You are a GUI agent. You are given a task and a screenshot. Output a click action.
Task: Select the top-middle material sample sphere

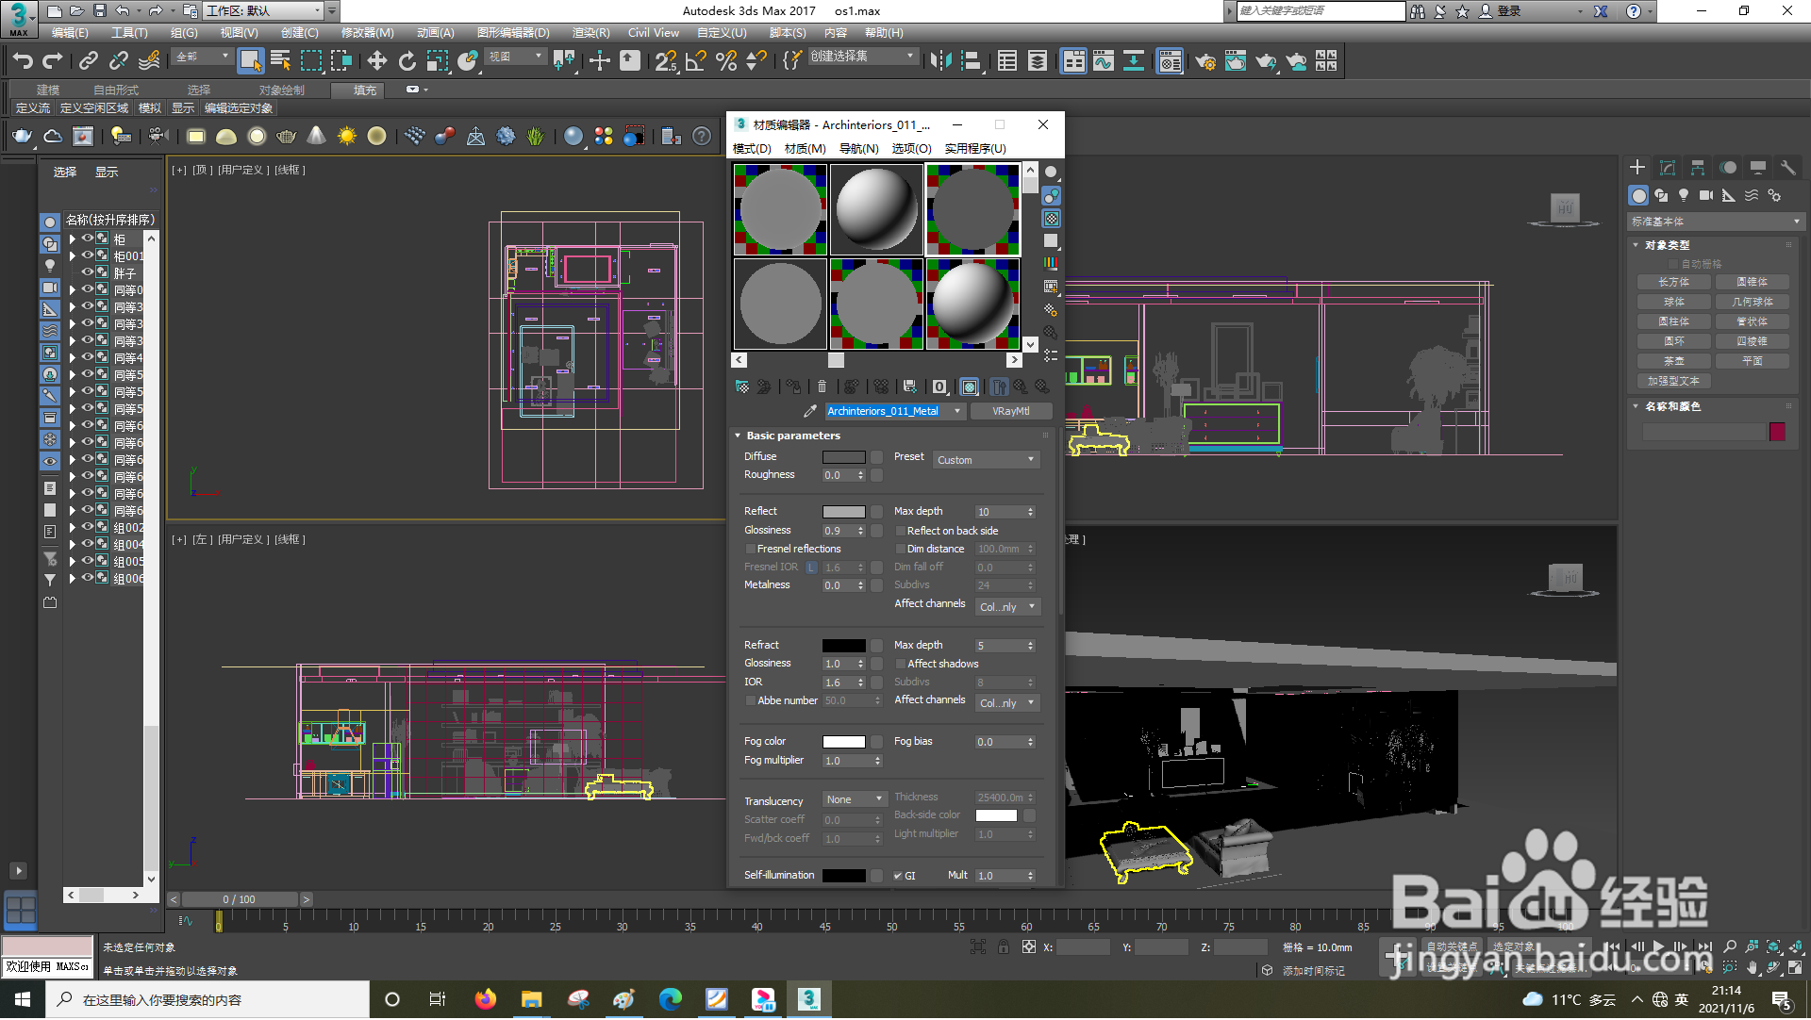click(876, 209)
